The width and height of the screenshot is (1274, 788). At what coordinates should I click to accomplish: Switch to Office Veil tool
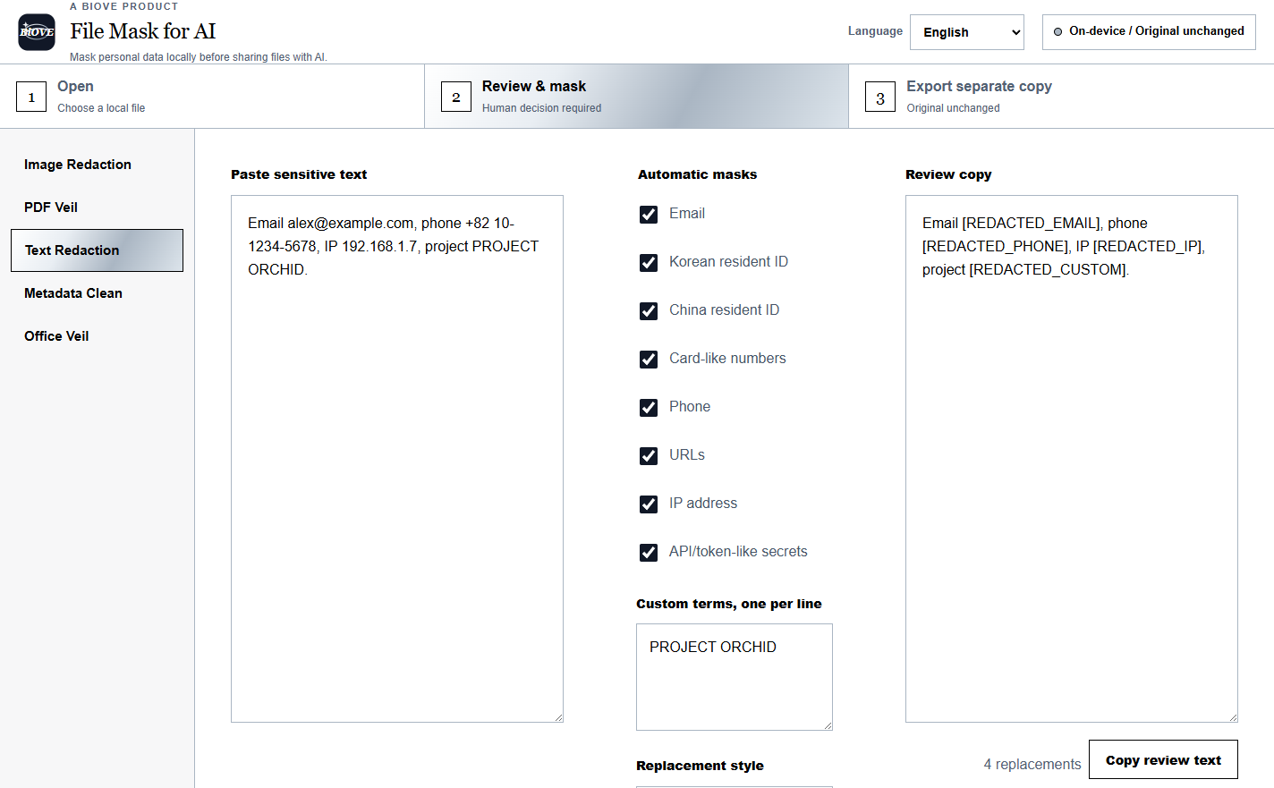click(97, 336)
